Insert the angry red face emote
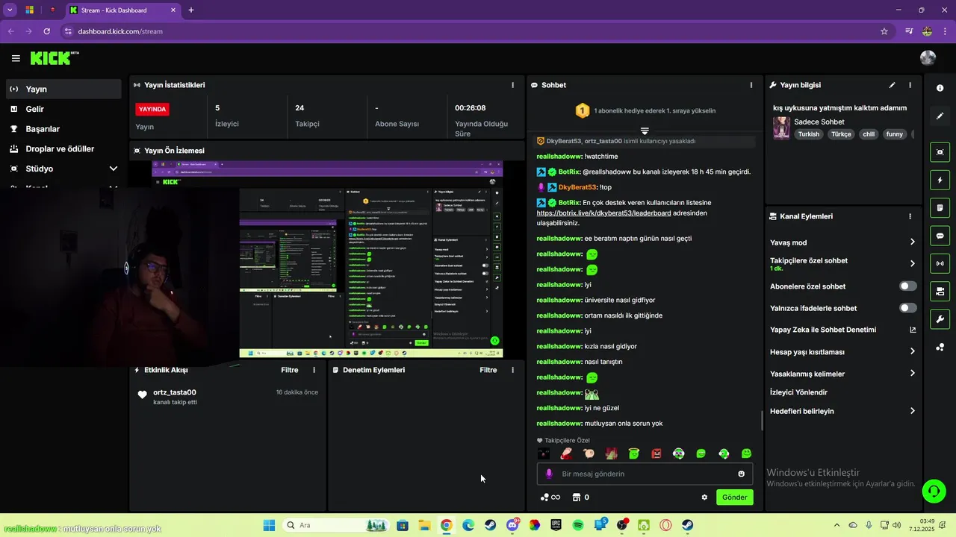The image size is (956, 537). [656, 453]
